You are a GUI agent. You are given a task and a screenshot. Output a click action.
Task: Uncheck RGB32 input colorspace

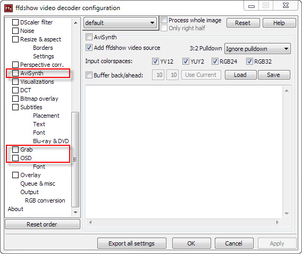click(249, 62)
